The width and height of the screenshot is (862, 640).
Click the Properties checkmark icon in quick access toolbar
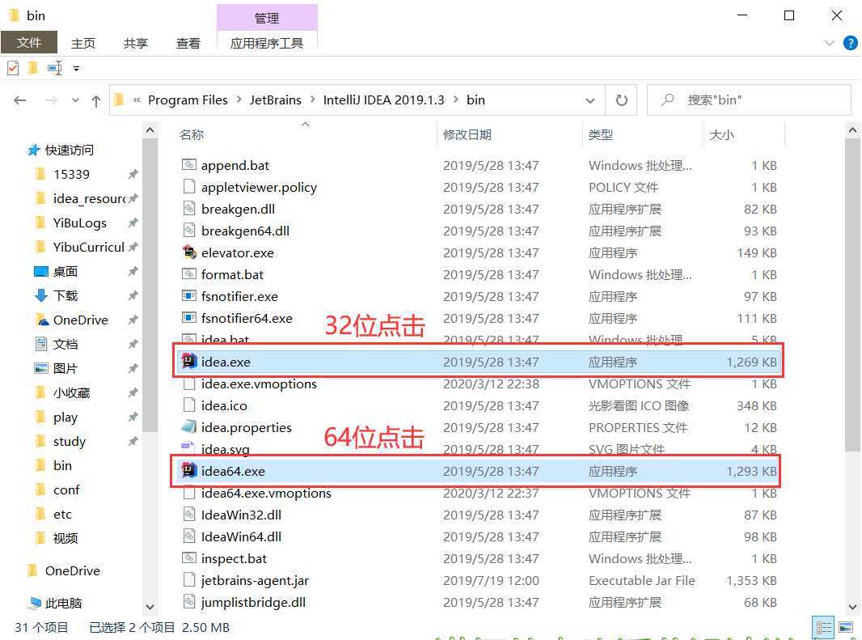coord(13,68)
